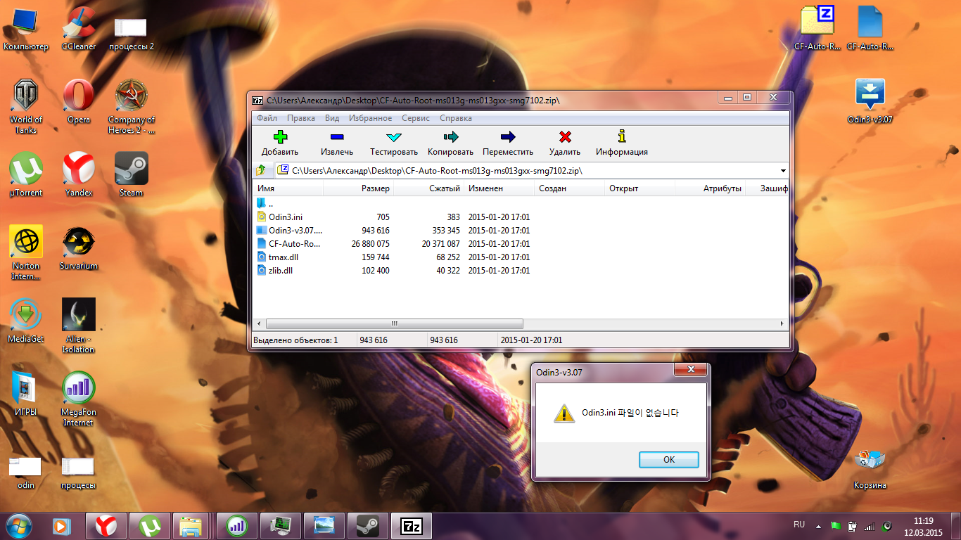This screenshot has width=961, height=540.
Task: Click the RU language indicator in tray
Action: (798, 525)
